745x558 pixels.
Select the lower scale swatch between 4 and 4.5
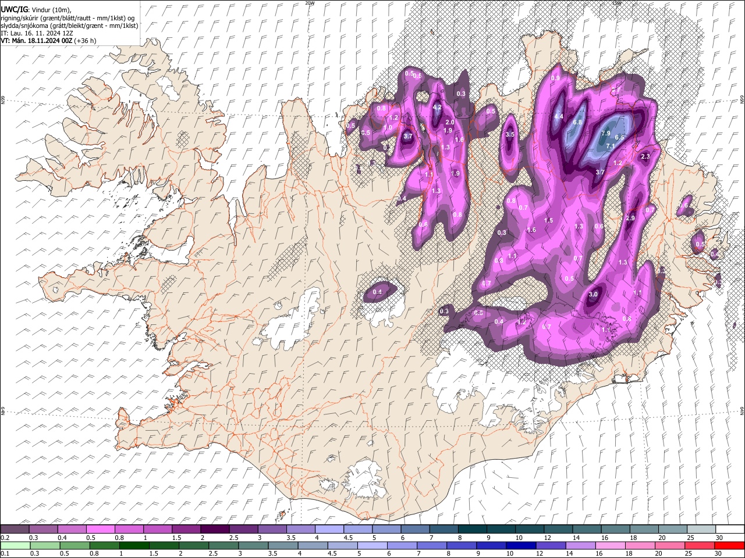click(313, 546)
